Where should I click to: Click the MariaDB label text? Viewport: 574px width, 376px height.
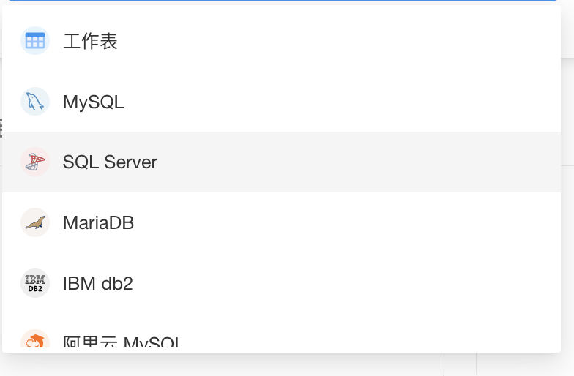[98, 222]
